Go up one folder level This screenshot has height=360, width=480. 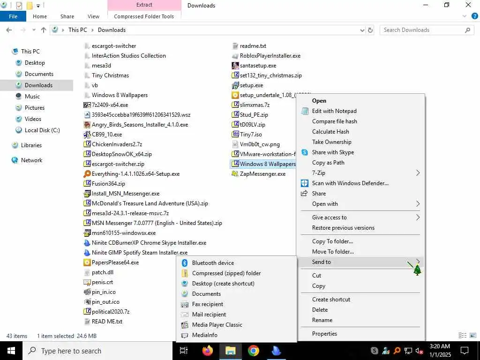44,30
